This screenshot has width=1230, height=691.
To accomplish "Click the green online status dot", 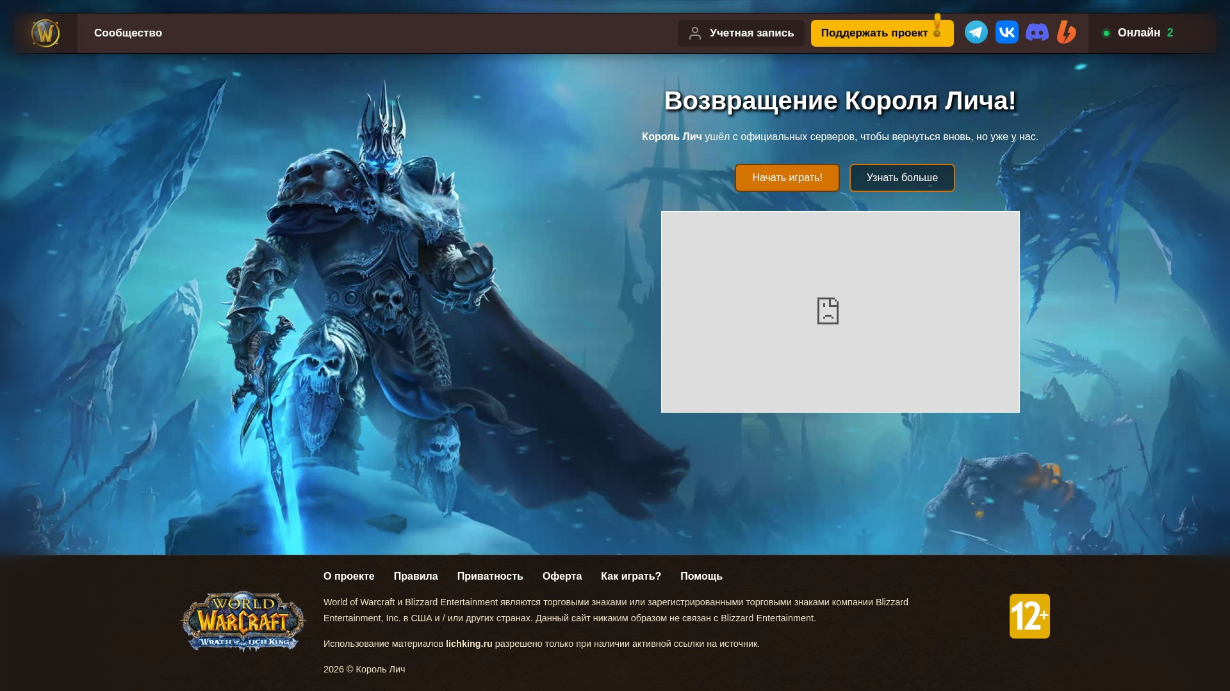I will coord(1106,33).
